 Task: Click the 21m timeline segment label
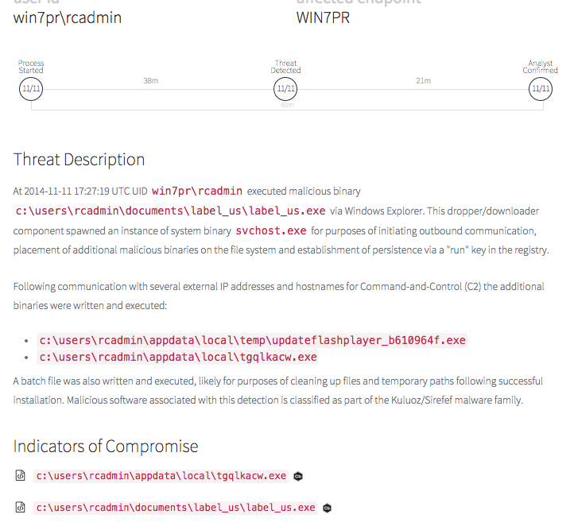(x=423, y=81)
